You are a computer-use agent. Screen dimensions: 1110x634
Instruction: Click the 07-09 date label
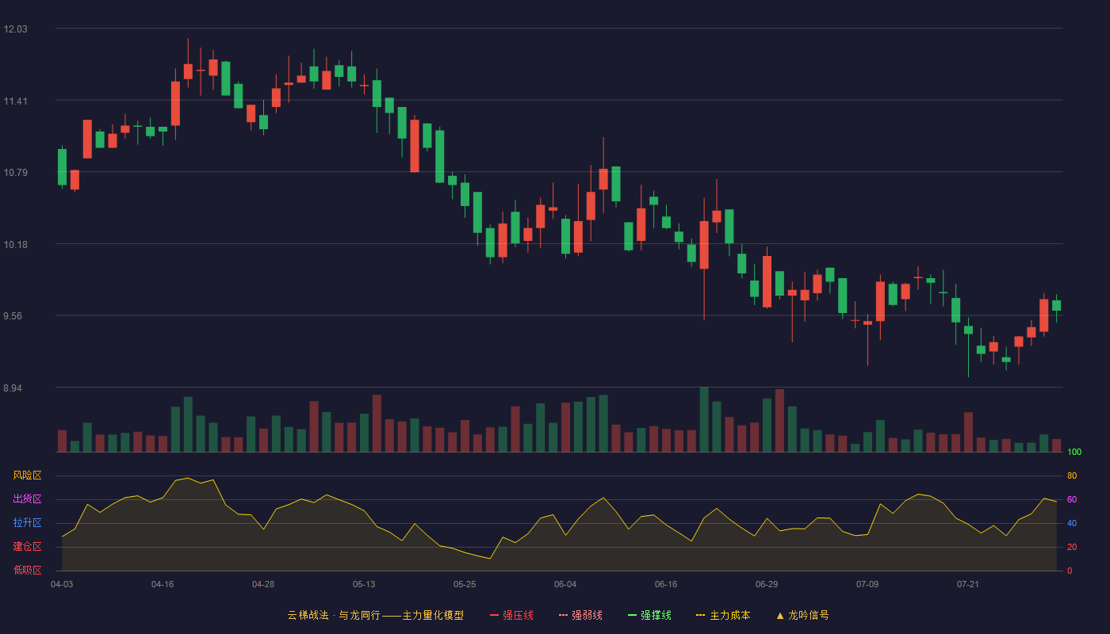[x=867, y=585]
